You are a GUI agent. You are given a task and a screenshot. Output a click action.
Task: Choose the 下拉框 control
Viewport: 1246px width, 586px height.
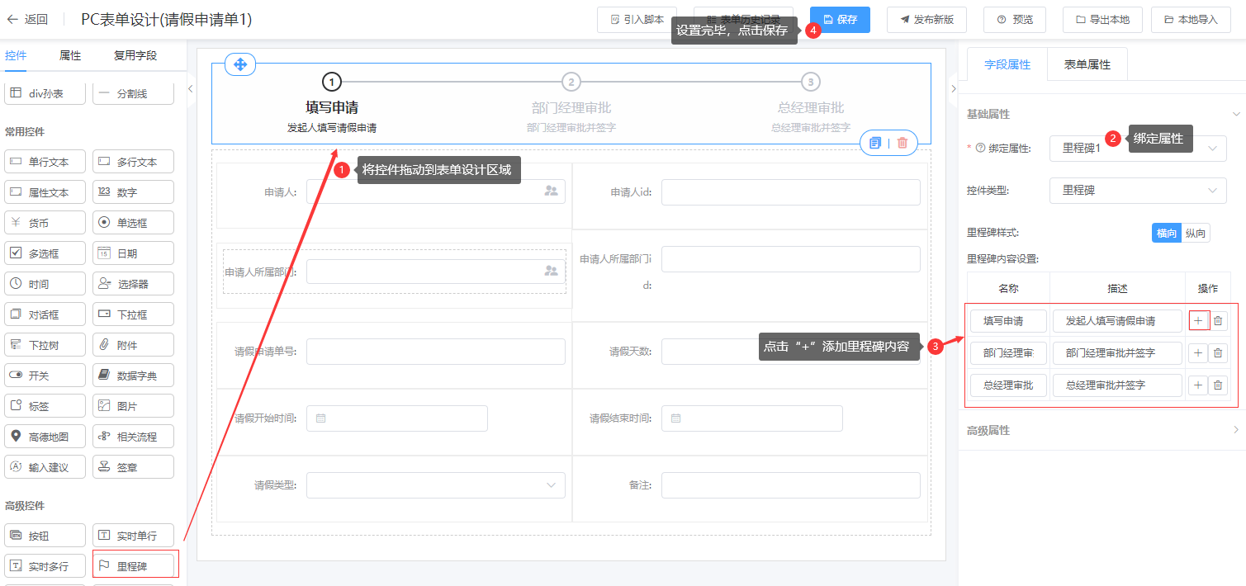coord(133,314)
